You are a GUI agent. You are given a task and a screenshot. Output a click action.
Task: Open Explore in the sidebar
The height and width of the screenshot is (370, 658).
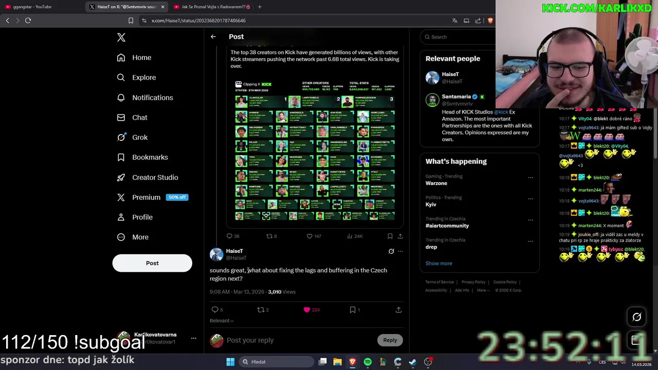[x=136, y=78]
